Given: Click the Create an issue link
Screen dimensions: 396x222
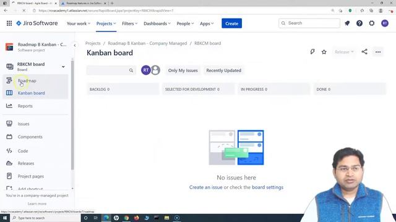Looking at the screenshot, I should tap(206, 187).
